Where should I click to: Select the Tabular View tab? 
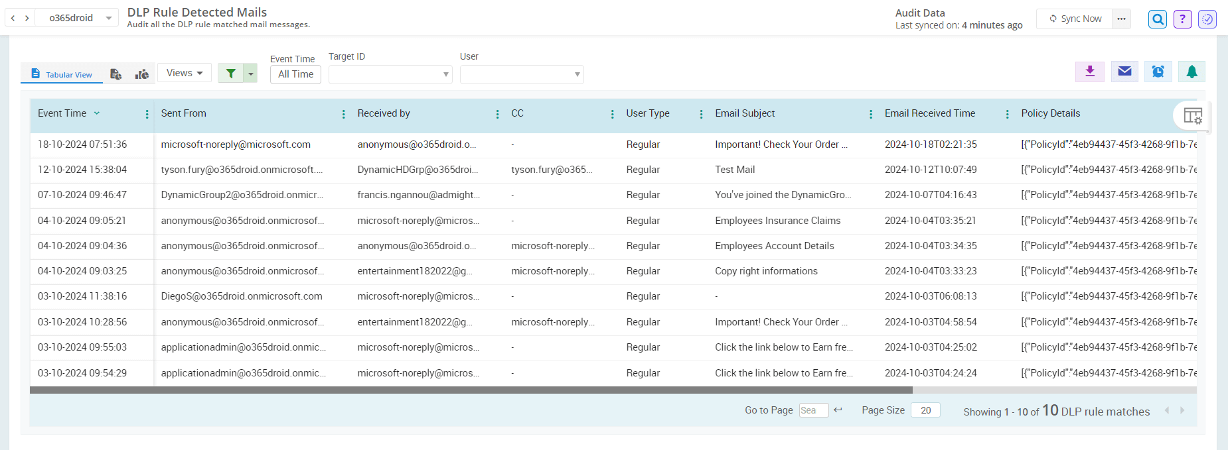coord(62,74)
